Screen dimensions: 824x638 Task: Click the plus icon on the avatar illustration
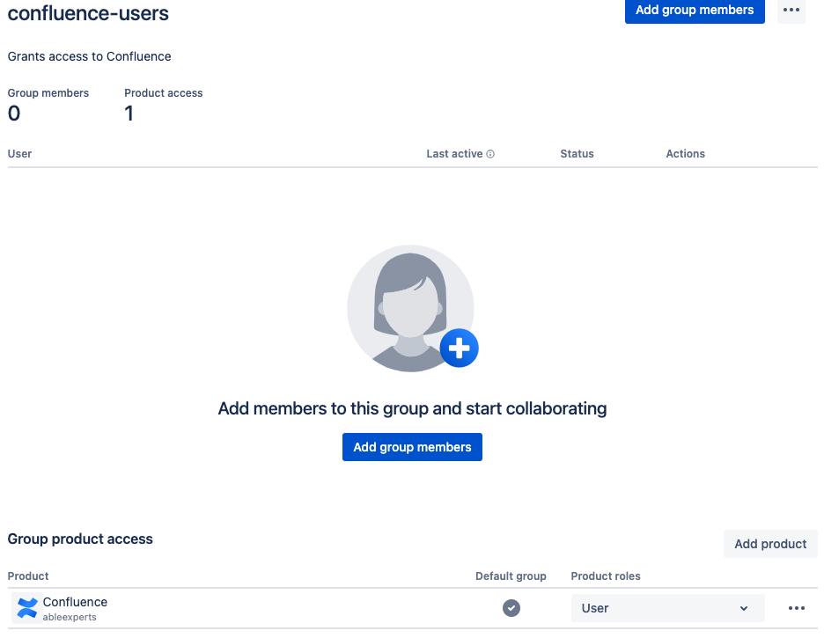[x=459, y=348]
